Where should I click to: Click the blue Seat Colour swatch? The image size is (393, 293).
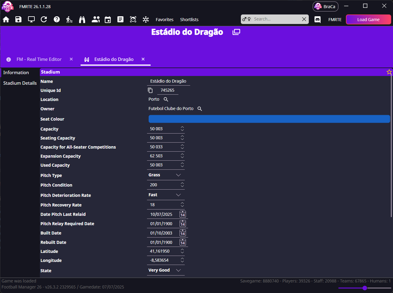tap(269, 119)
